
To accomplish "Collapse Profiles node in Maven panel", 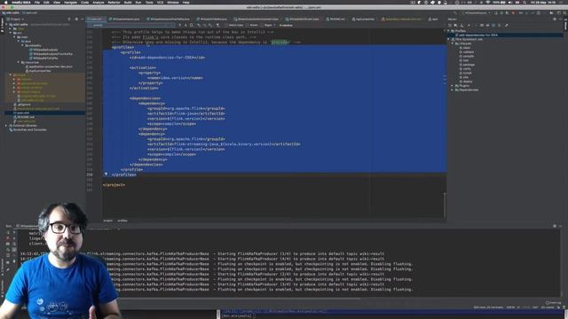I will (448, 31).
